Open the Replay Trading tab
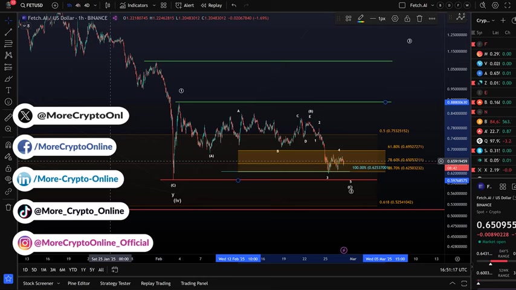 point(156,283)
